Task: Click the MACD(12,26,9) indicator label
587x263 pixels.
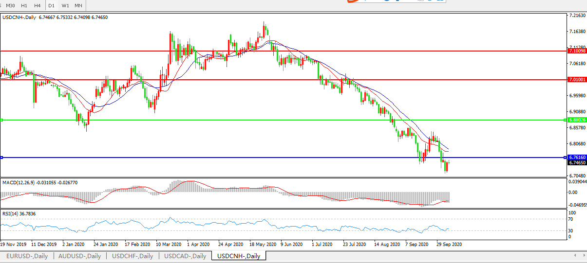Action: [x=40, y=182]
